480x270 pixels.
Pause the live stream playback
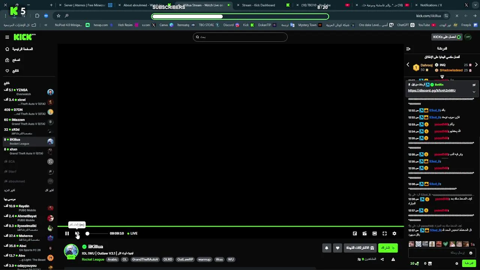tap(67, 233)
